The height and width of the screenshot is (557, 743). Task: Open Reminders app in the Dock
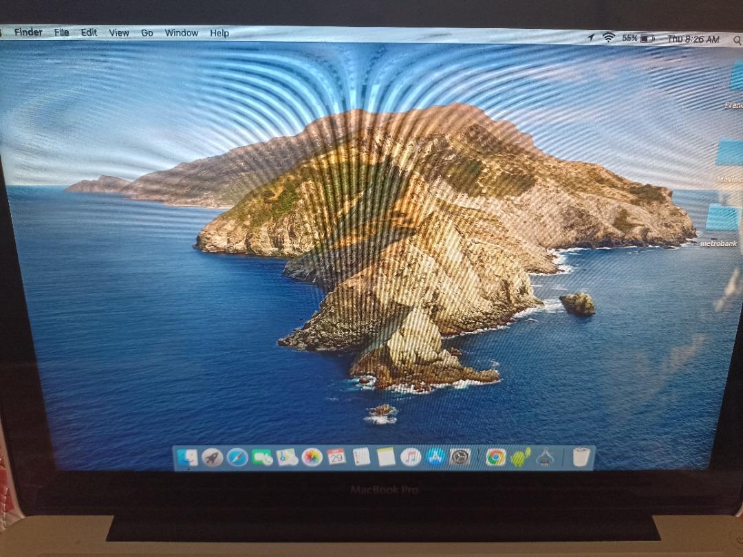pyautogui.click(x=361, y=457)
